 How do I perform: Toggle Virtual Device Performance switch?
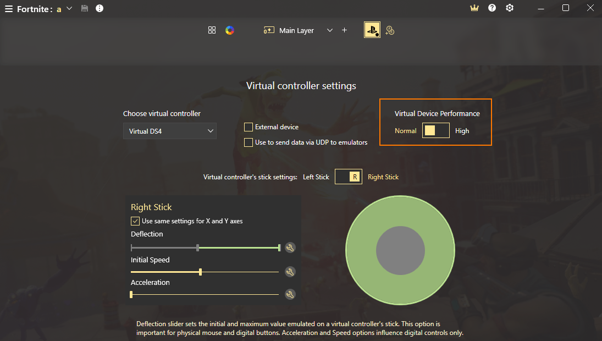(436, 130)
